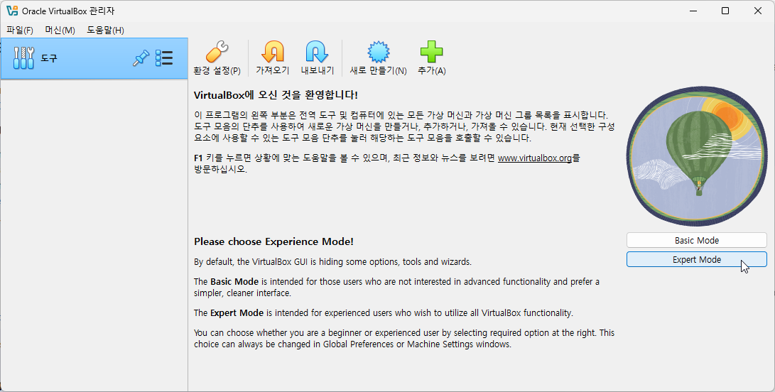
Task: Maximize the VirtualBox Manager window
Action: coord(725,11)
